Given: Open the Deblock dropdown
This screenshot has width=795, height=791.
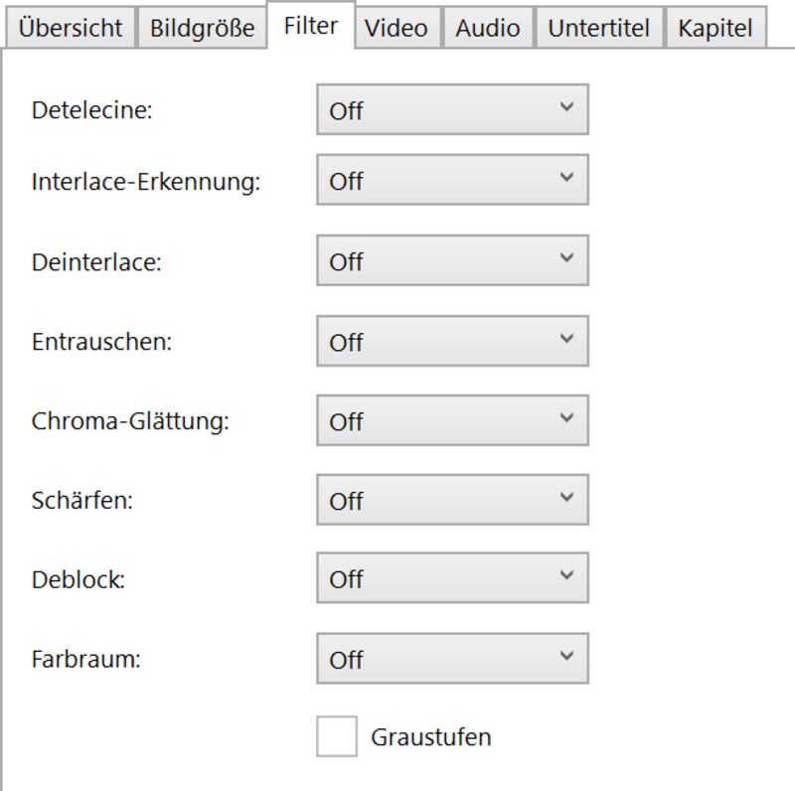Looking at the screenshot, I should (450, 578).
